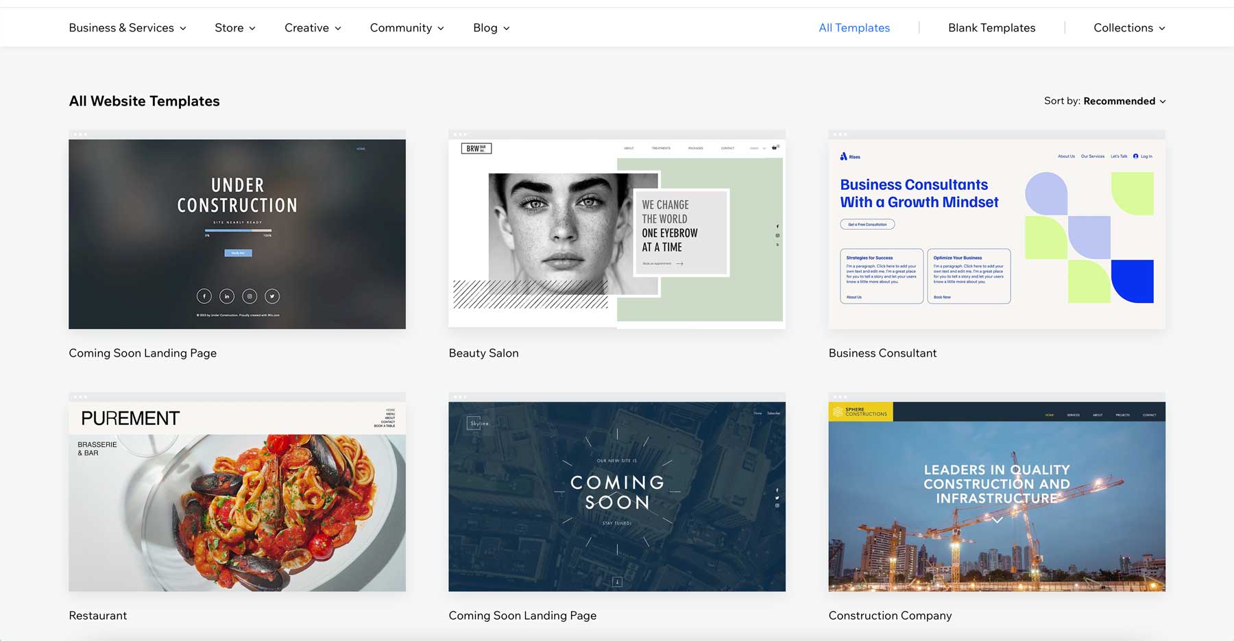Screen dimensions: 1234x641
Task: Click the Strategies for Success card heading
Action: coord(869,258)
